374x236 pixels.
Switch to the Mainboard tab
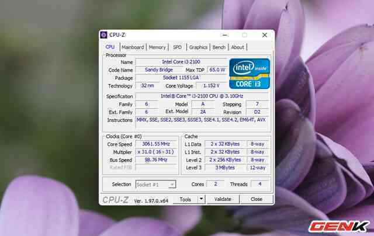tap(133, 47)
